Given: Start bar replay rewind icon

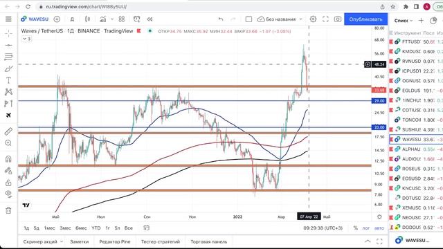Looking at the screenshot, I should (150, 19).
